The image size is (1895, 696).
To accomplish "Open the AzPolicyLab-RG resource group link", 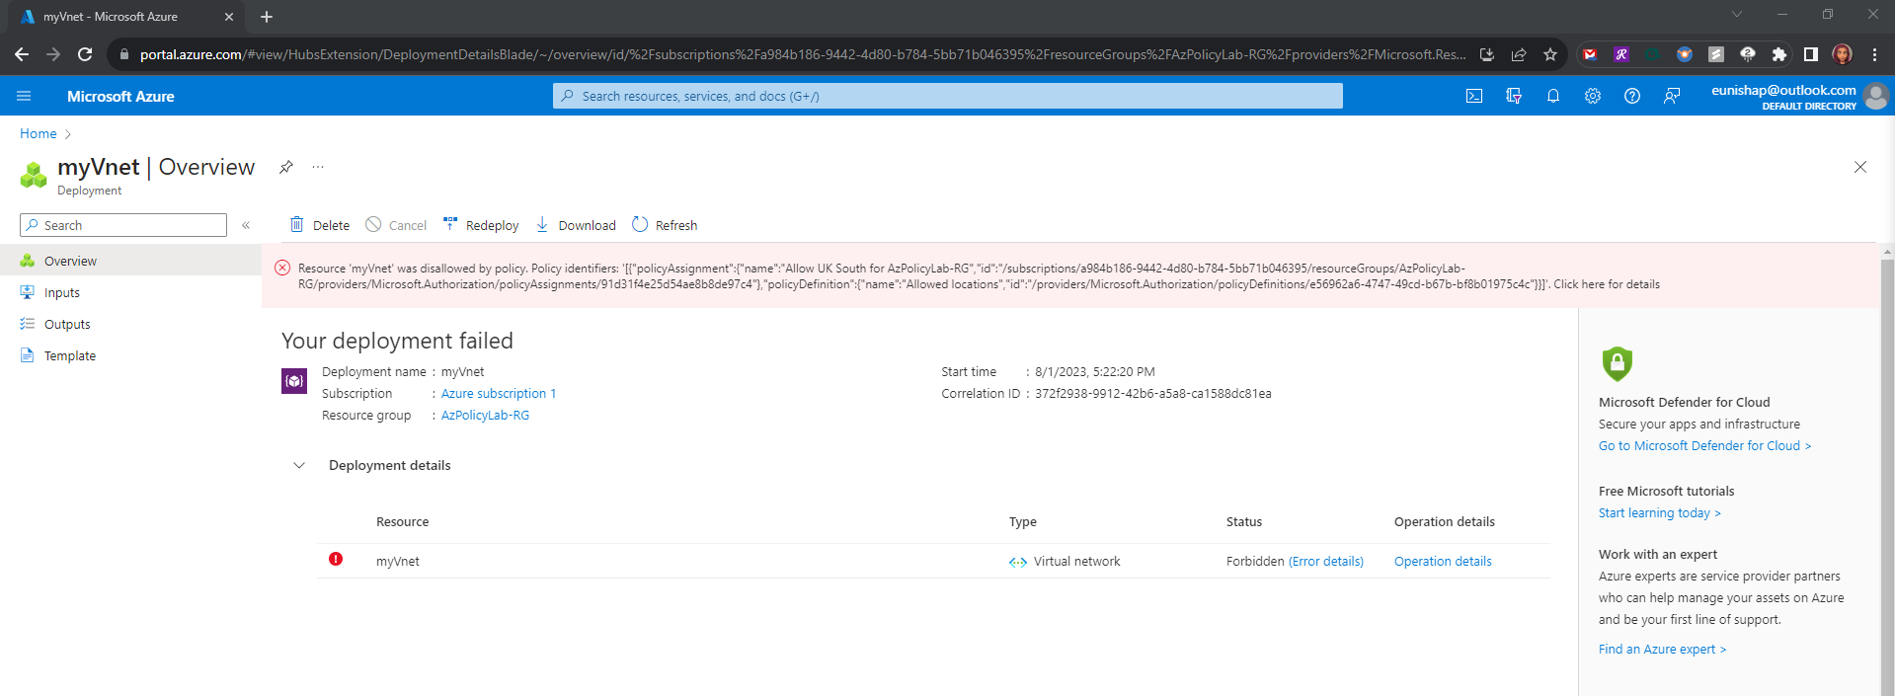I will coord(485,415).
